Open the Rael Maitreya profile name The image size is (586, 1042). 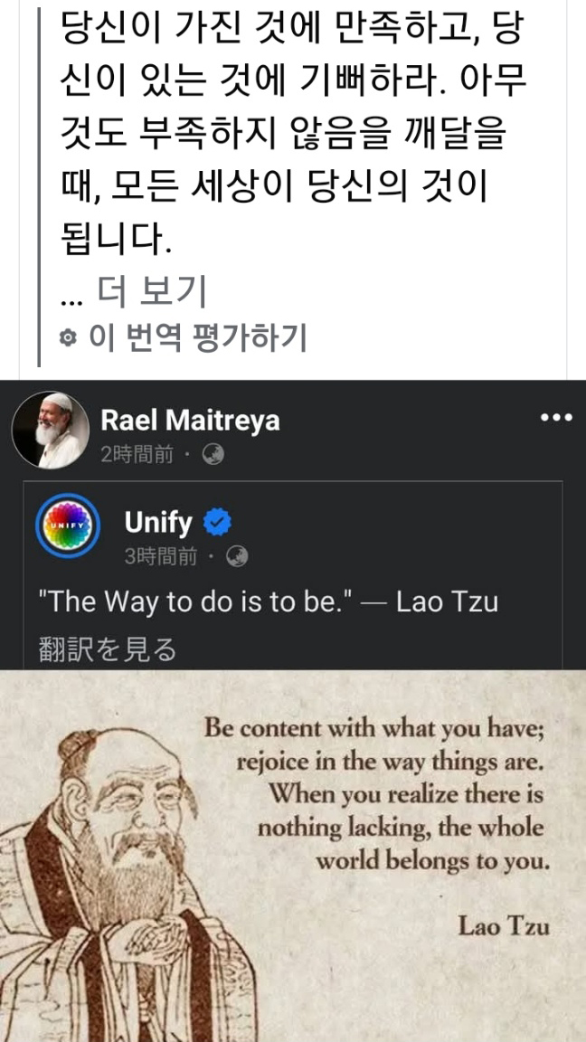pyautogui.click(x=190, y=420)
